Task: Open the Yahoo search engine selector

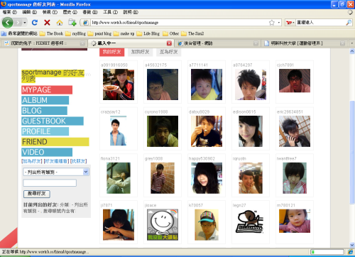Action: [290, 23]
